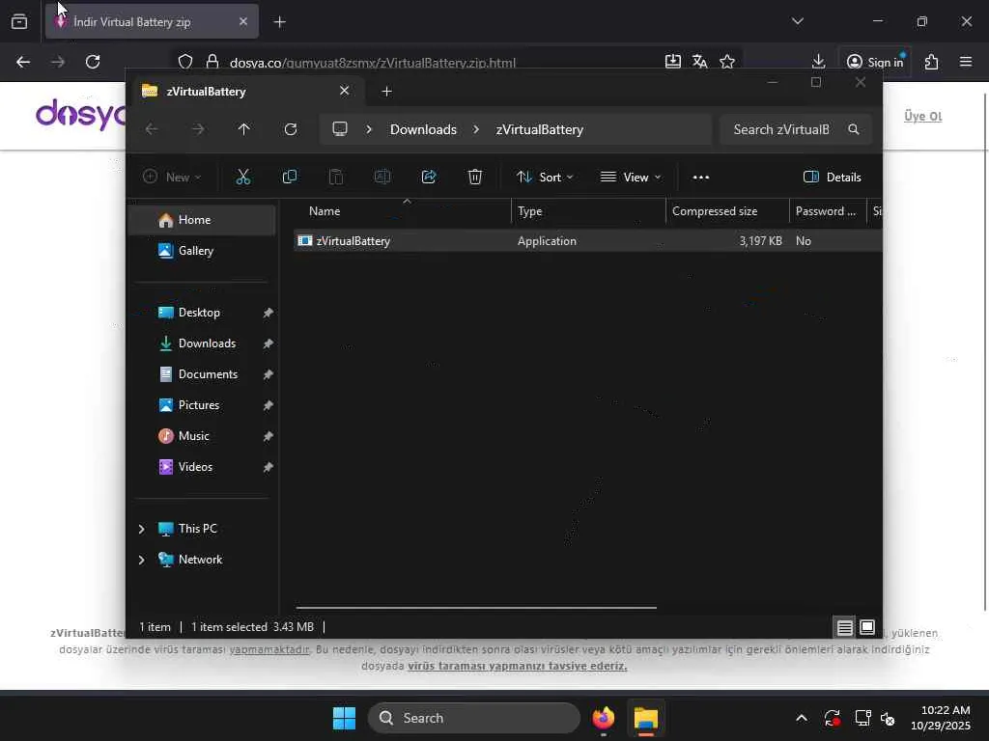
Task: Toggle the Details pane
Action: pyautogui.click(x=832, y=178)
